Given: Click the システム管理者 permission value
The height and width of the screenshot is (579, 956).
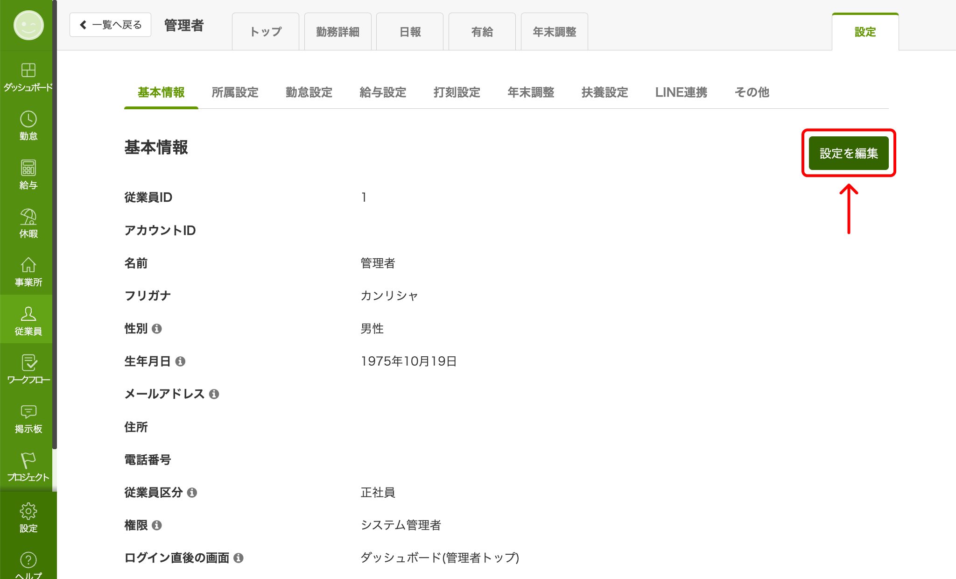Looking at the screenshot, I should [x=401, y=525].
